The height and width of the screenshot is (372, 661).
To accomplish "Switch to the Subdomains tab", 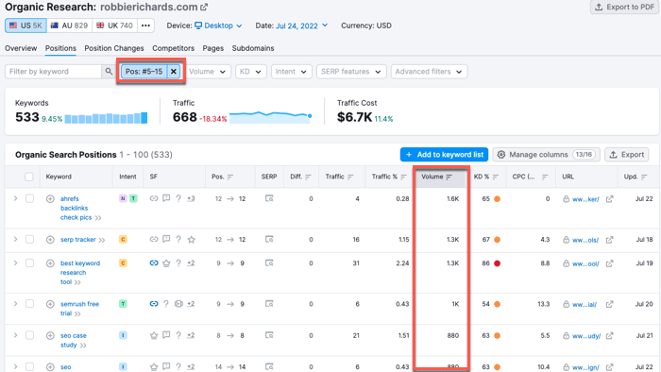I will tap(253, 48).
